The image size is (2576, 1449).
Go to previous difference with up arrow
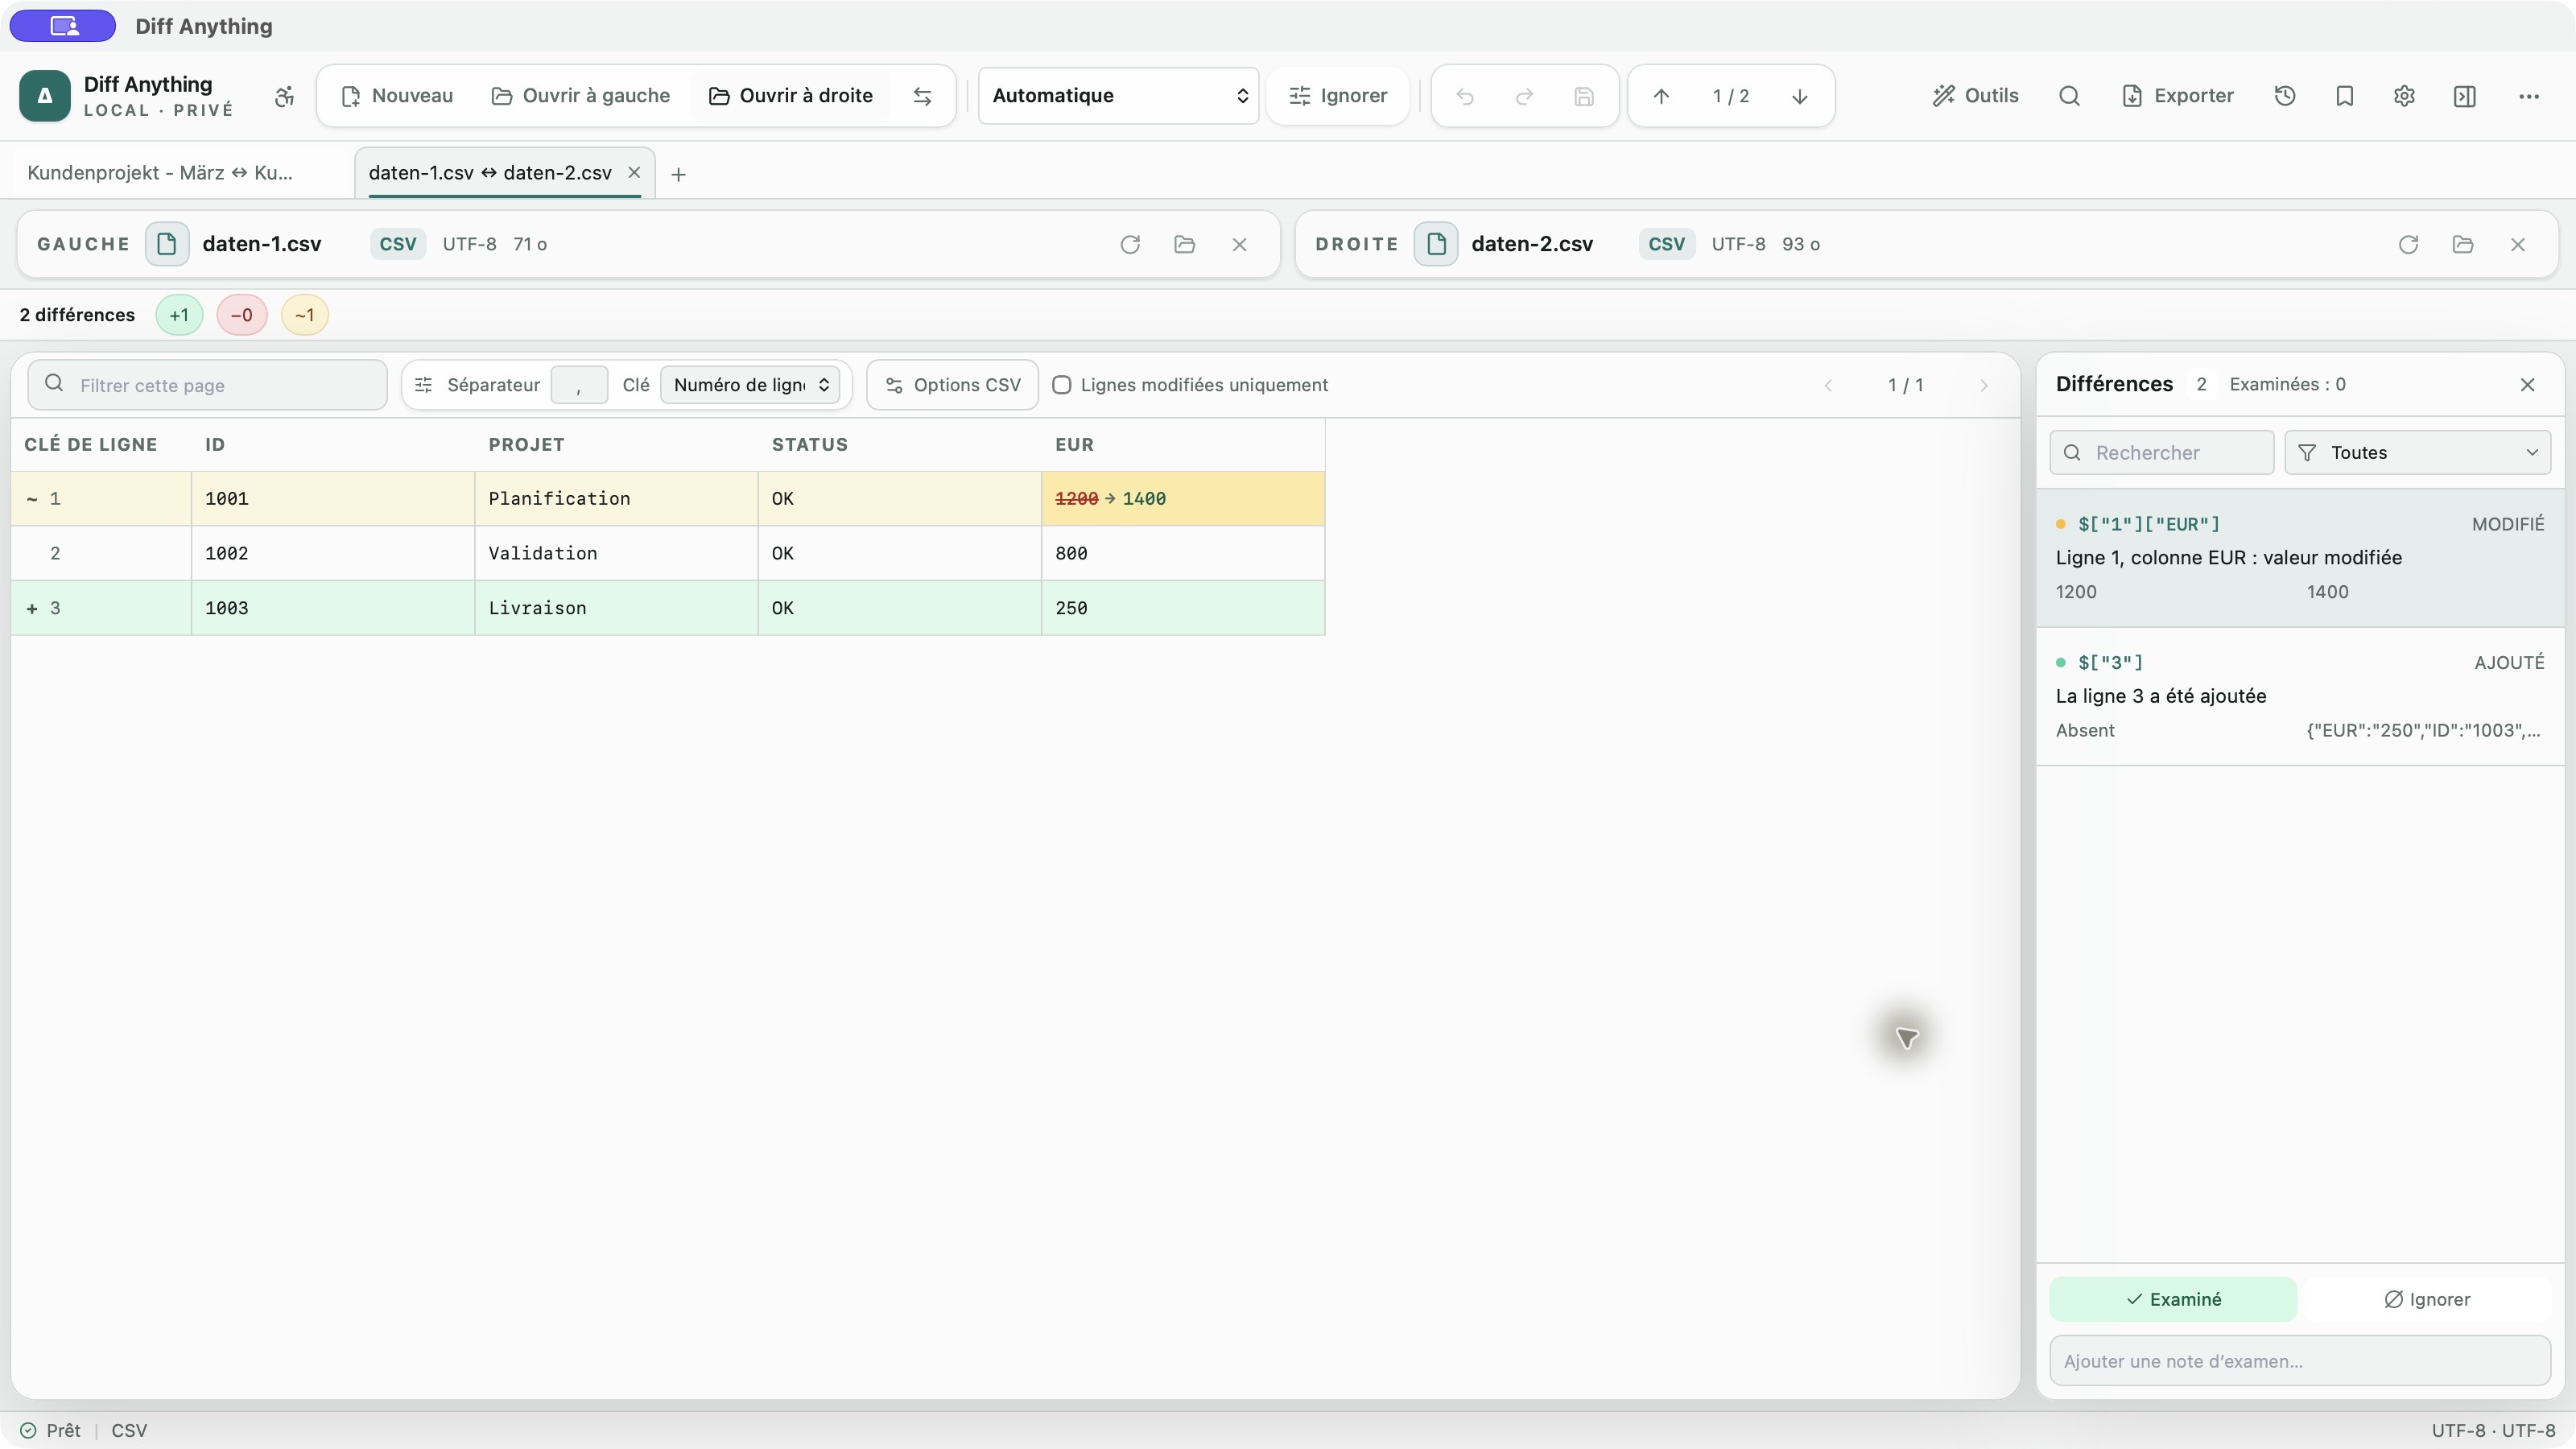[x=1661, y=96]
